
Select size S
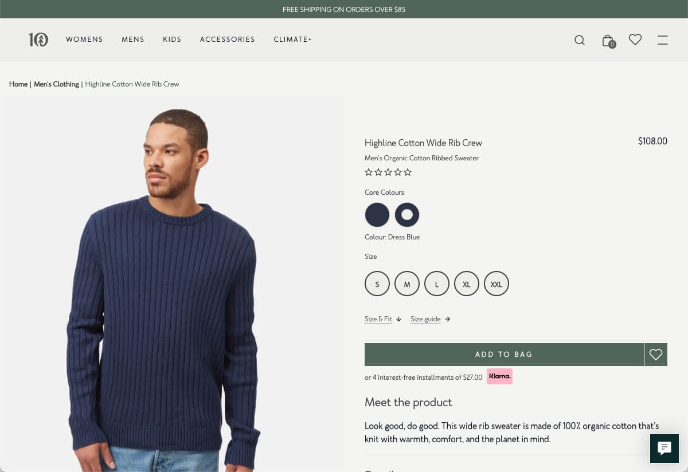tap(377, 284)
